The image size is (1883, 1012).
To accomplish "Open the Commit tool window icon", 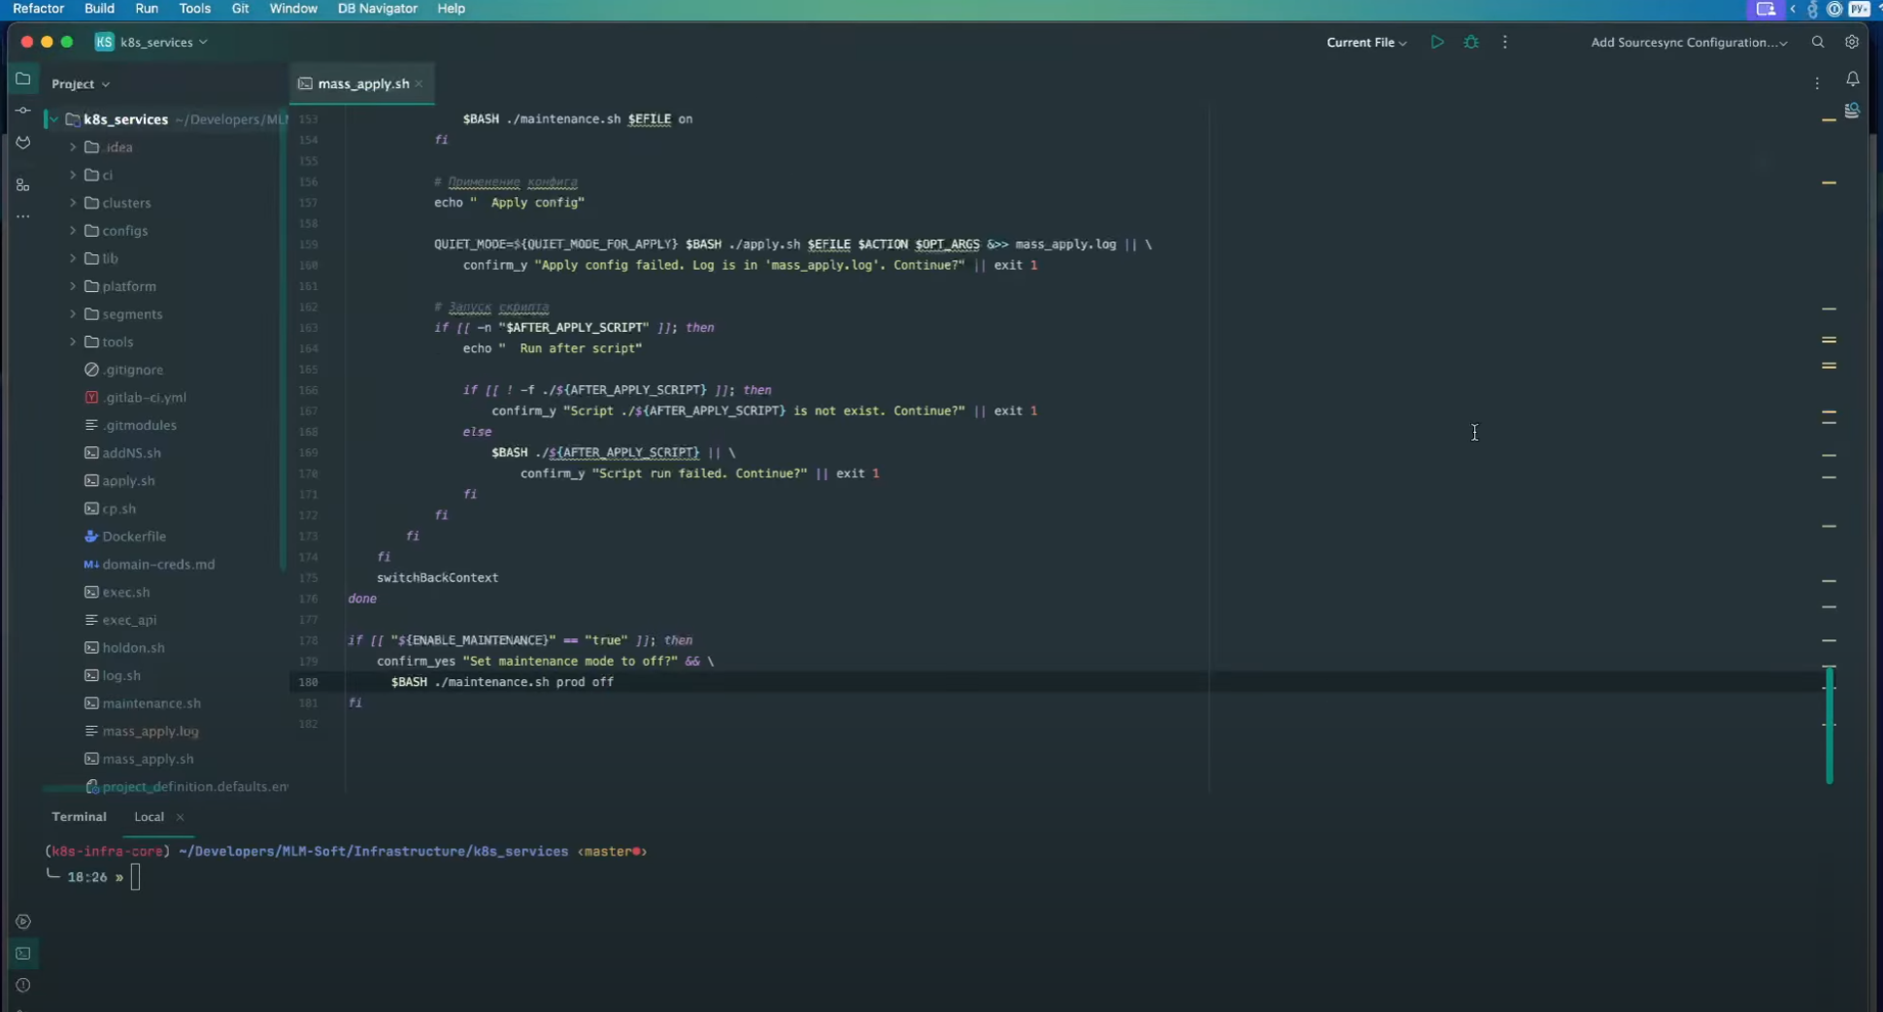I will (23, 111).
